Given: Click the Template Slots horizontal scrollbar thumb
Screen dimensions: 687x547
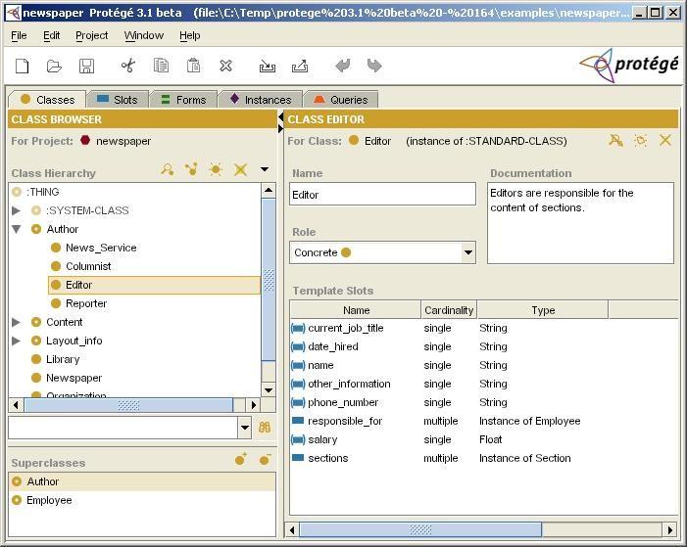Looking at the screenshot, I should [x=420, y=530].
